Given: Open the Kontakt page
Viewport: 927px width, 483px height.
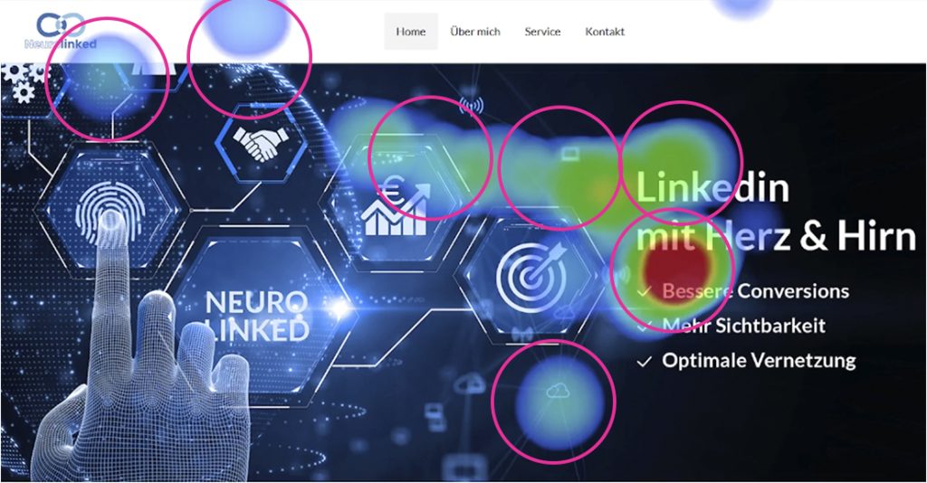Looking at the screenshot, I should click(605, 32).
